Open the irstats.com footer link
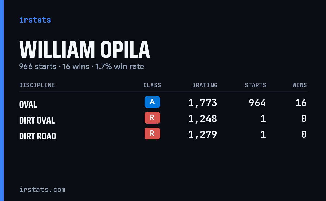 click(x=42, y=189)
